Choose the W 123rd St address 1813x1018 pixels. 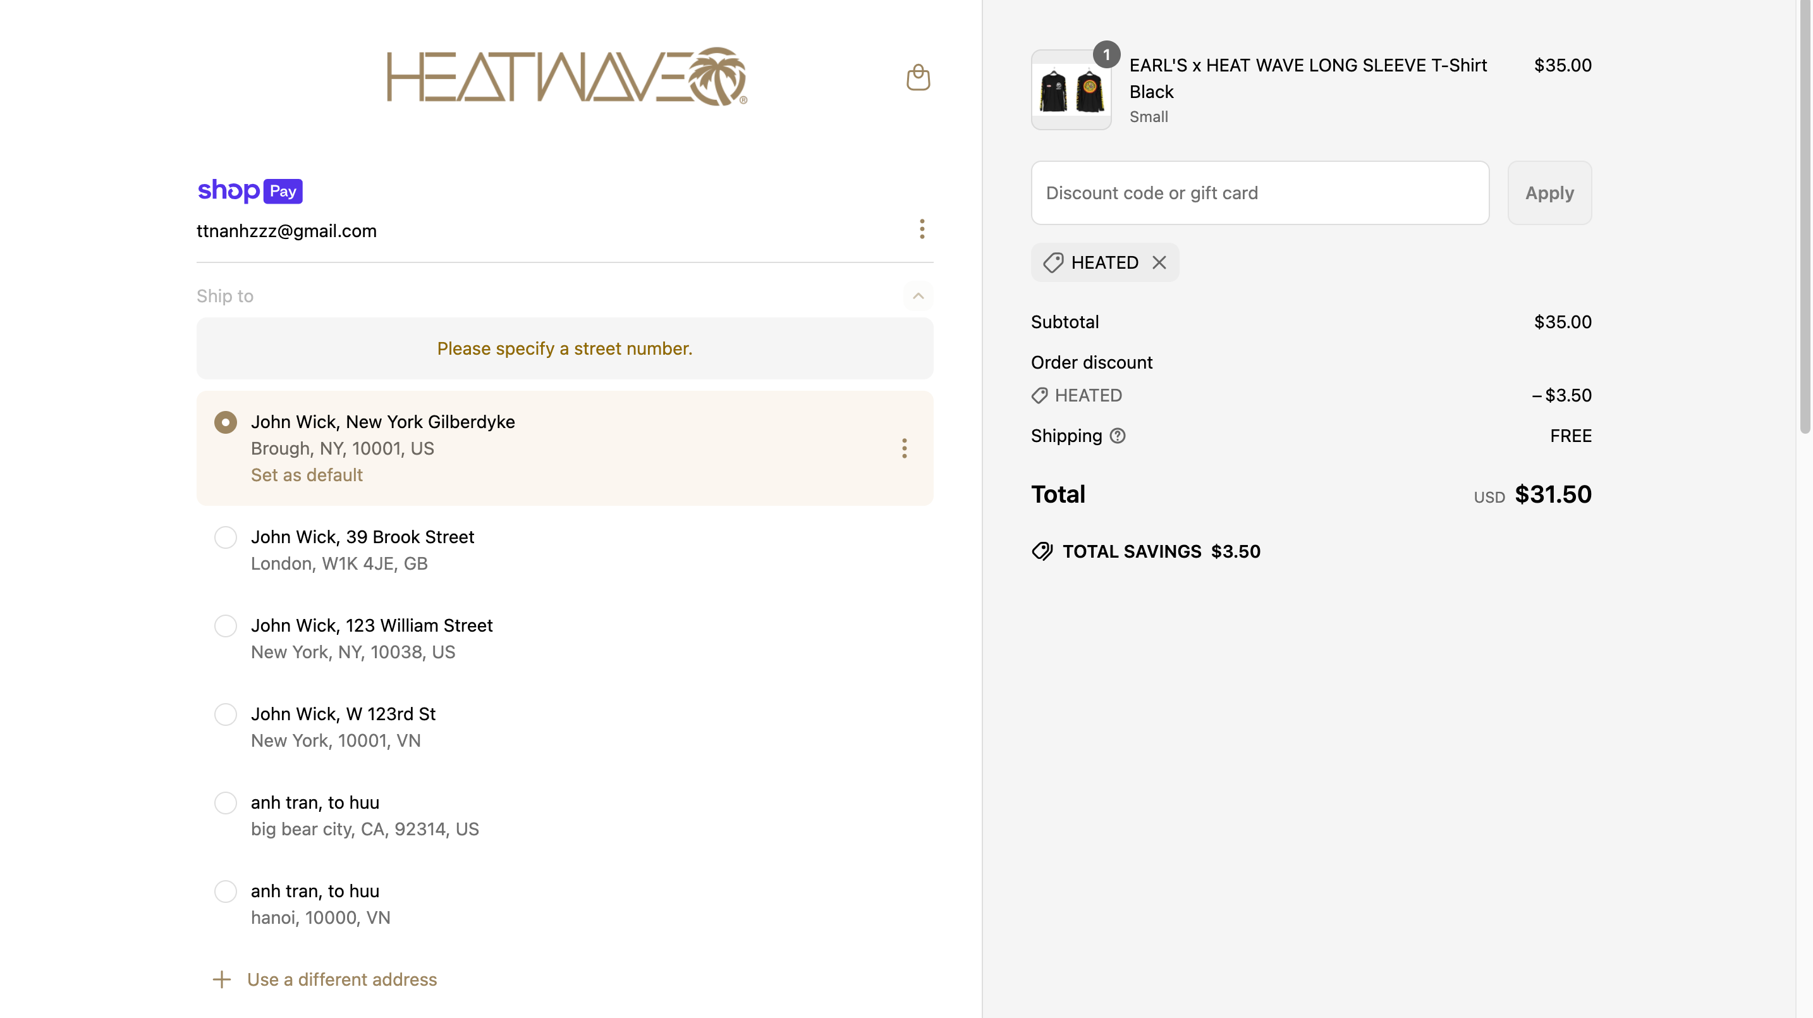pos(225,714)
